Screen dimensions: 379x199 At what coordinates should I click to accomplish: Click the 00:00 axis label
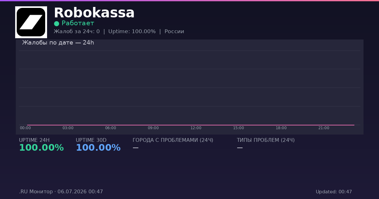[25, 128]
